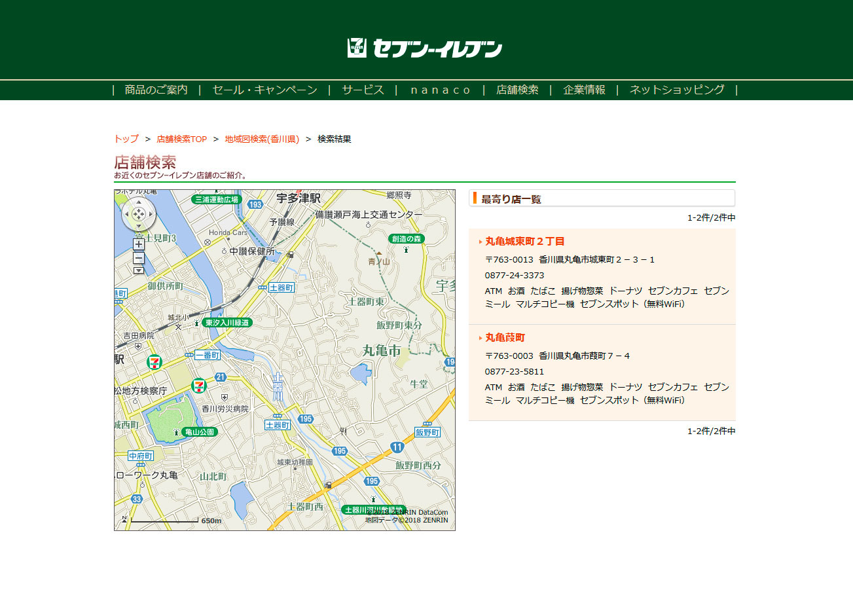This screenshot has width=853, height=605.
Task: Go to トップ via the breadcrumb
Action: tap(126, 139)
